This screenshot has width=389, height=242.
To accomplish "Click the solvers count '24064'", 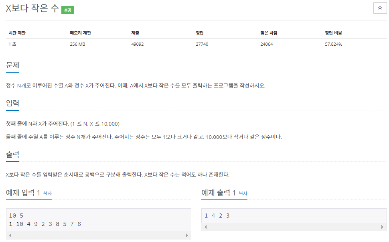I will pos(266,44).
